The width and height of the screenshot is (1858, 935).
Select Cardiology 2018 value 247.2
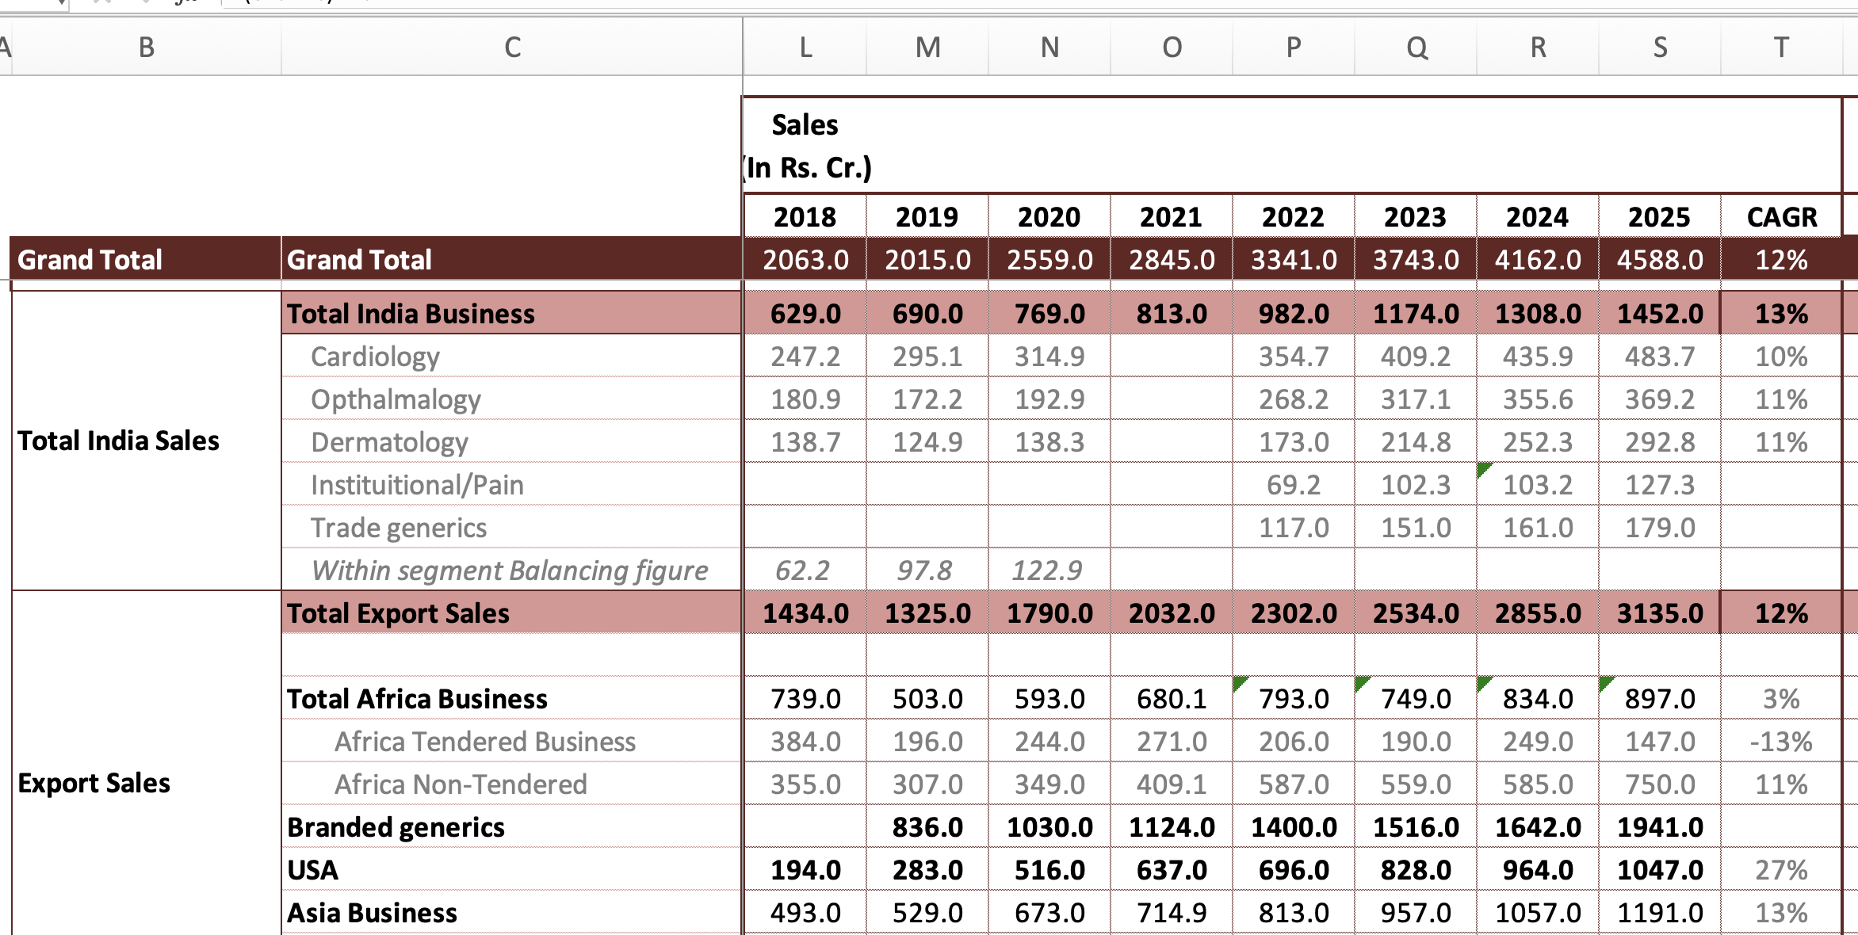tap(805, 357)
